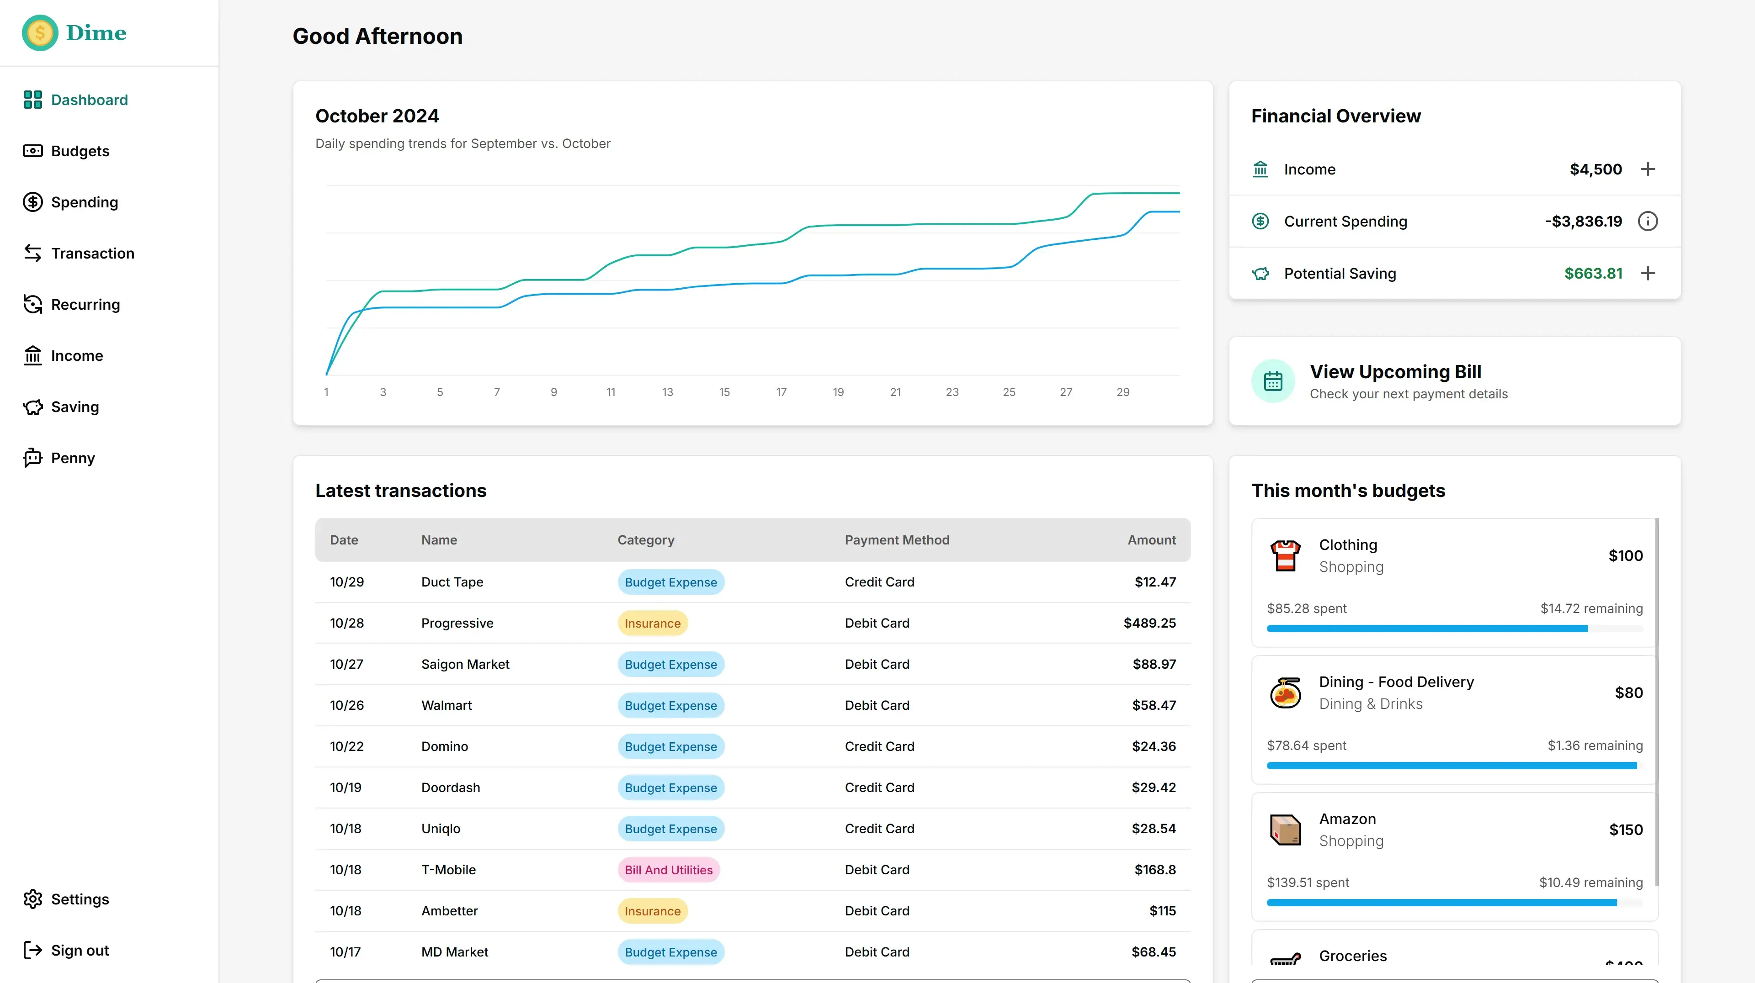Image resolution: width=1755 pixels, height=983 pixels.
Task: Click the -$3,836.19 Current Spending value
Action: [x=1583, y=221]
